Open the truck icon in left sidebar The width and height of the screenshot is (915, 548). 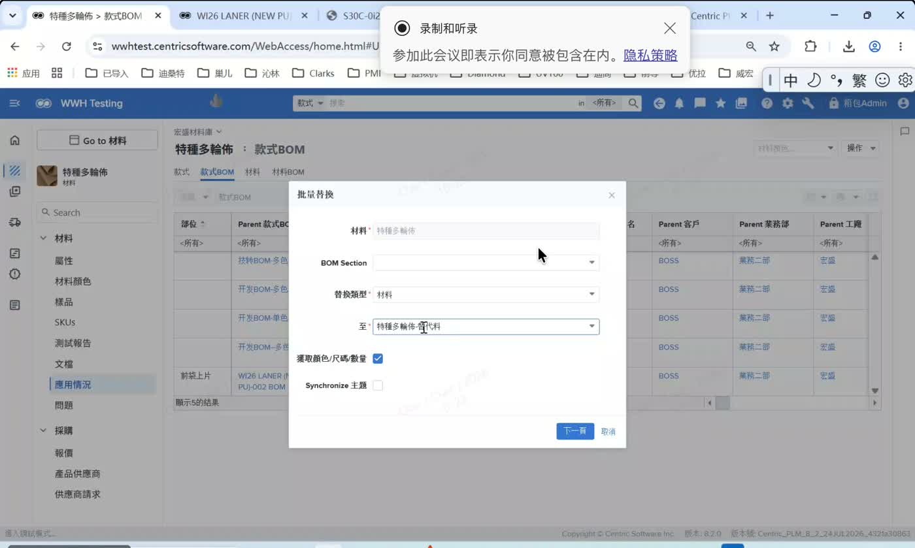[15, 222]
